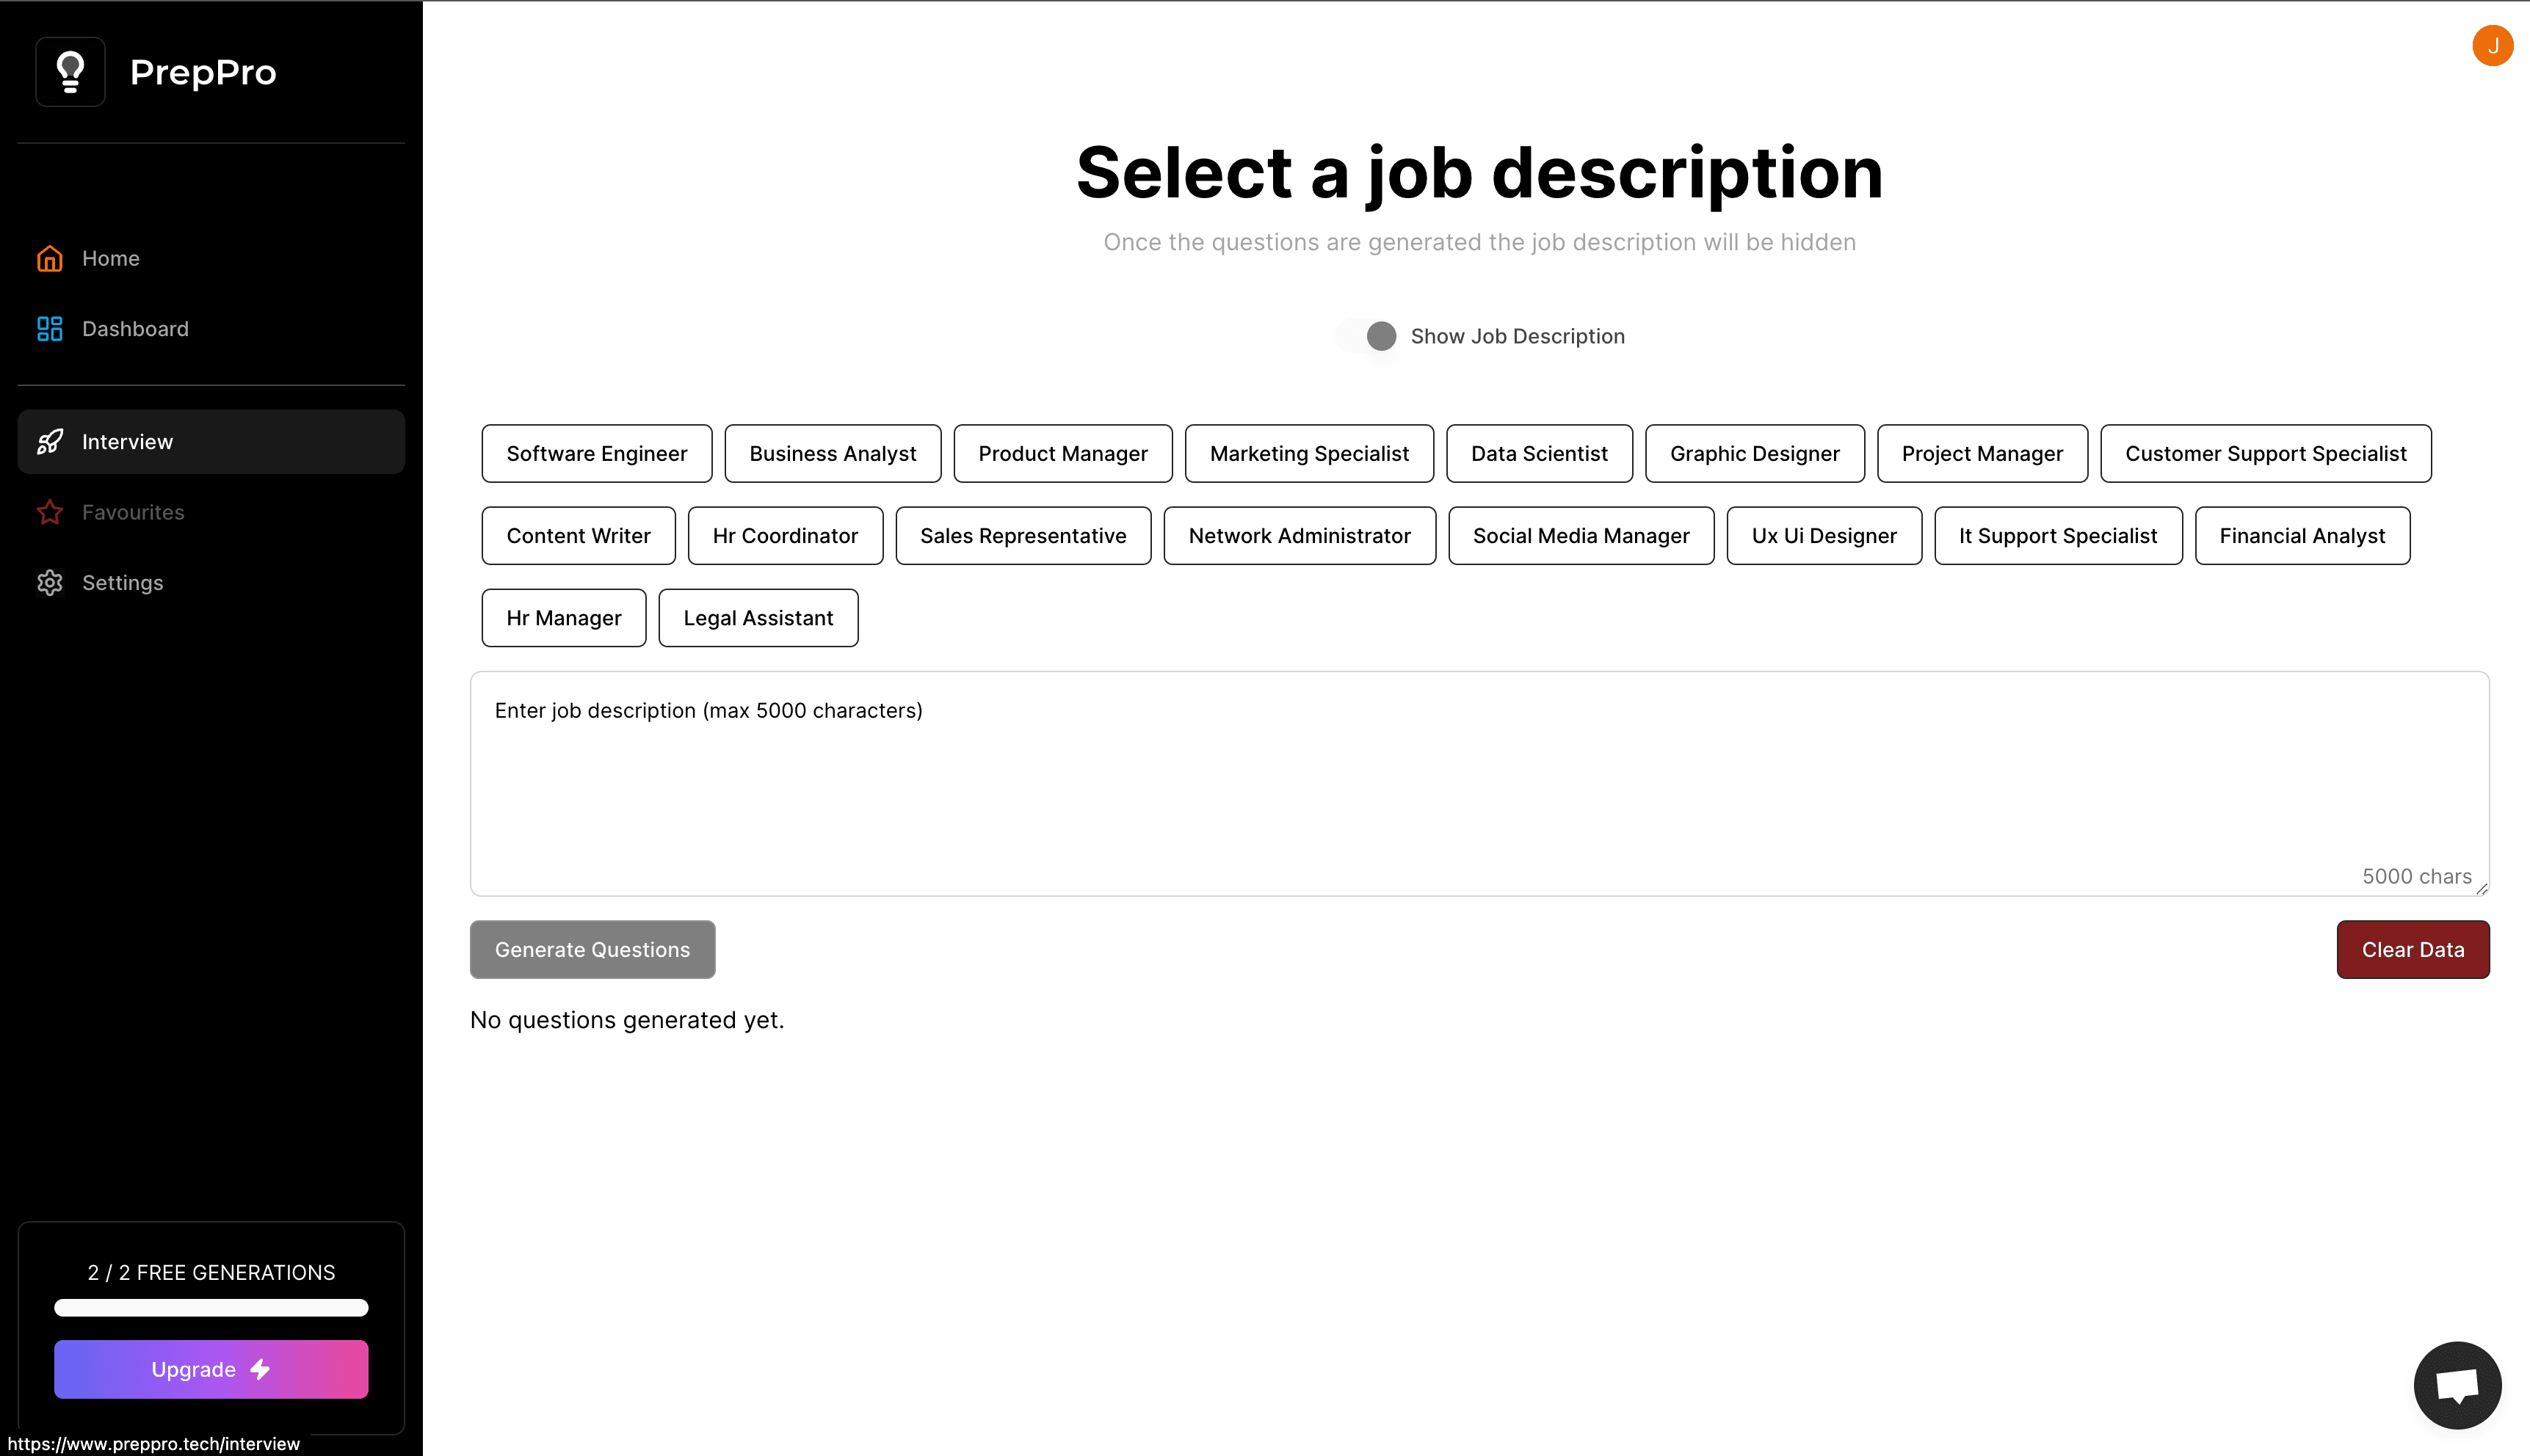Image resolution: width=2530 pixels, height=1456 pixels.
Task: Select the Software Engineer job preset
Action: click(x=596, y=454)
